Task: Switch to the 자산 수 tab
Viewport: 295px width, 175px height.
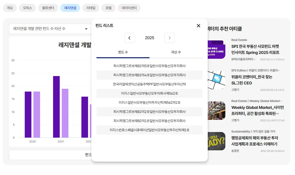Action: [176, 52]
